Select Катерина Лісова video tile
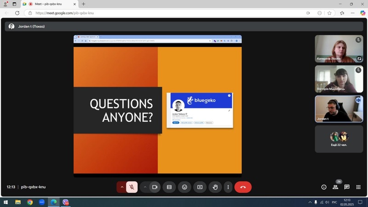 click(x=339, y=49)
